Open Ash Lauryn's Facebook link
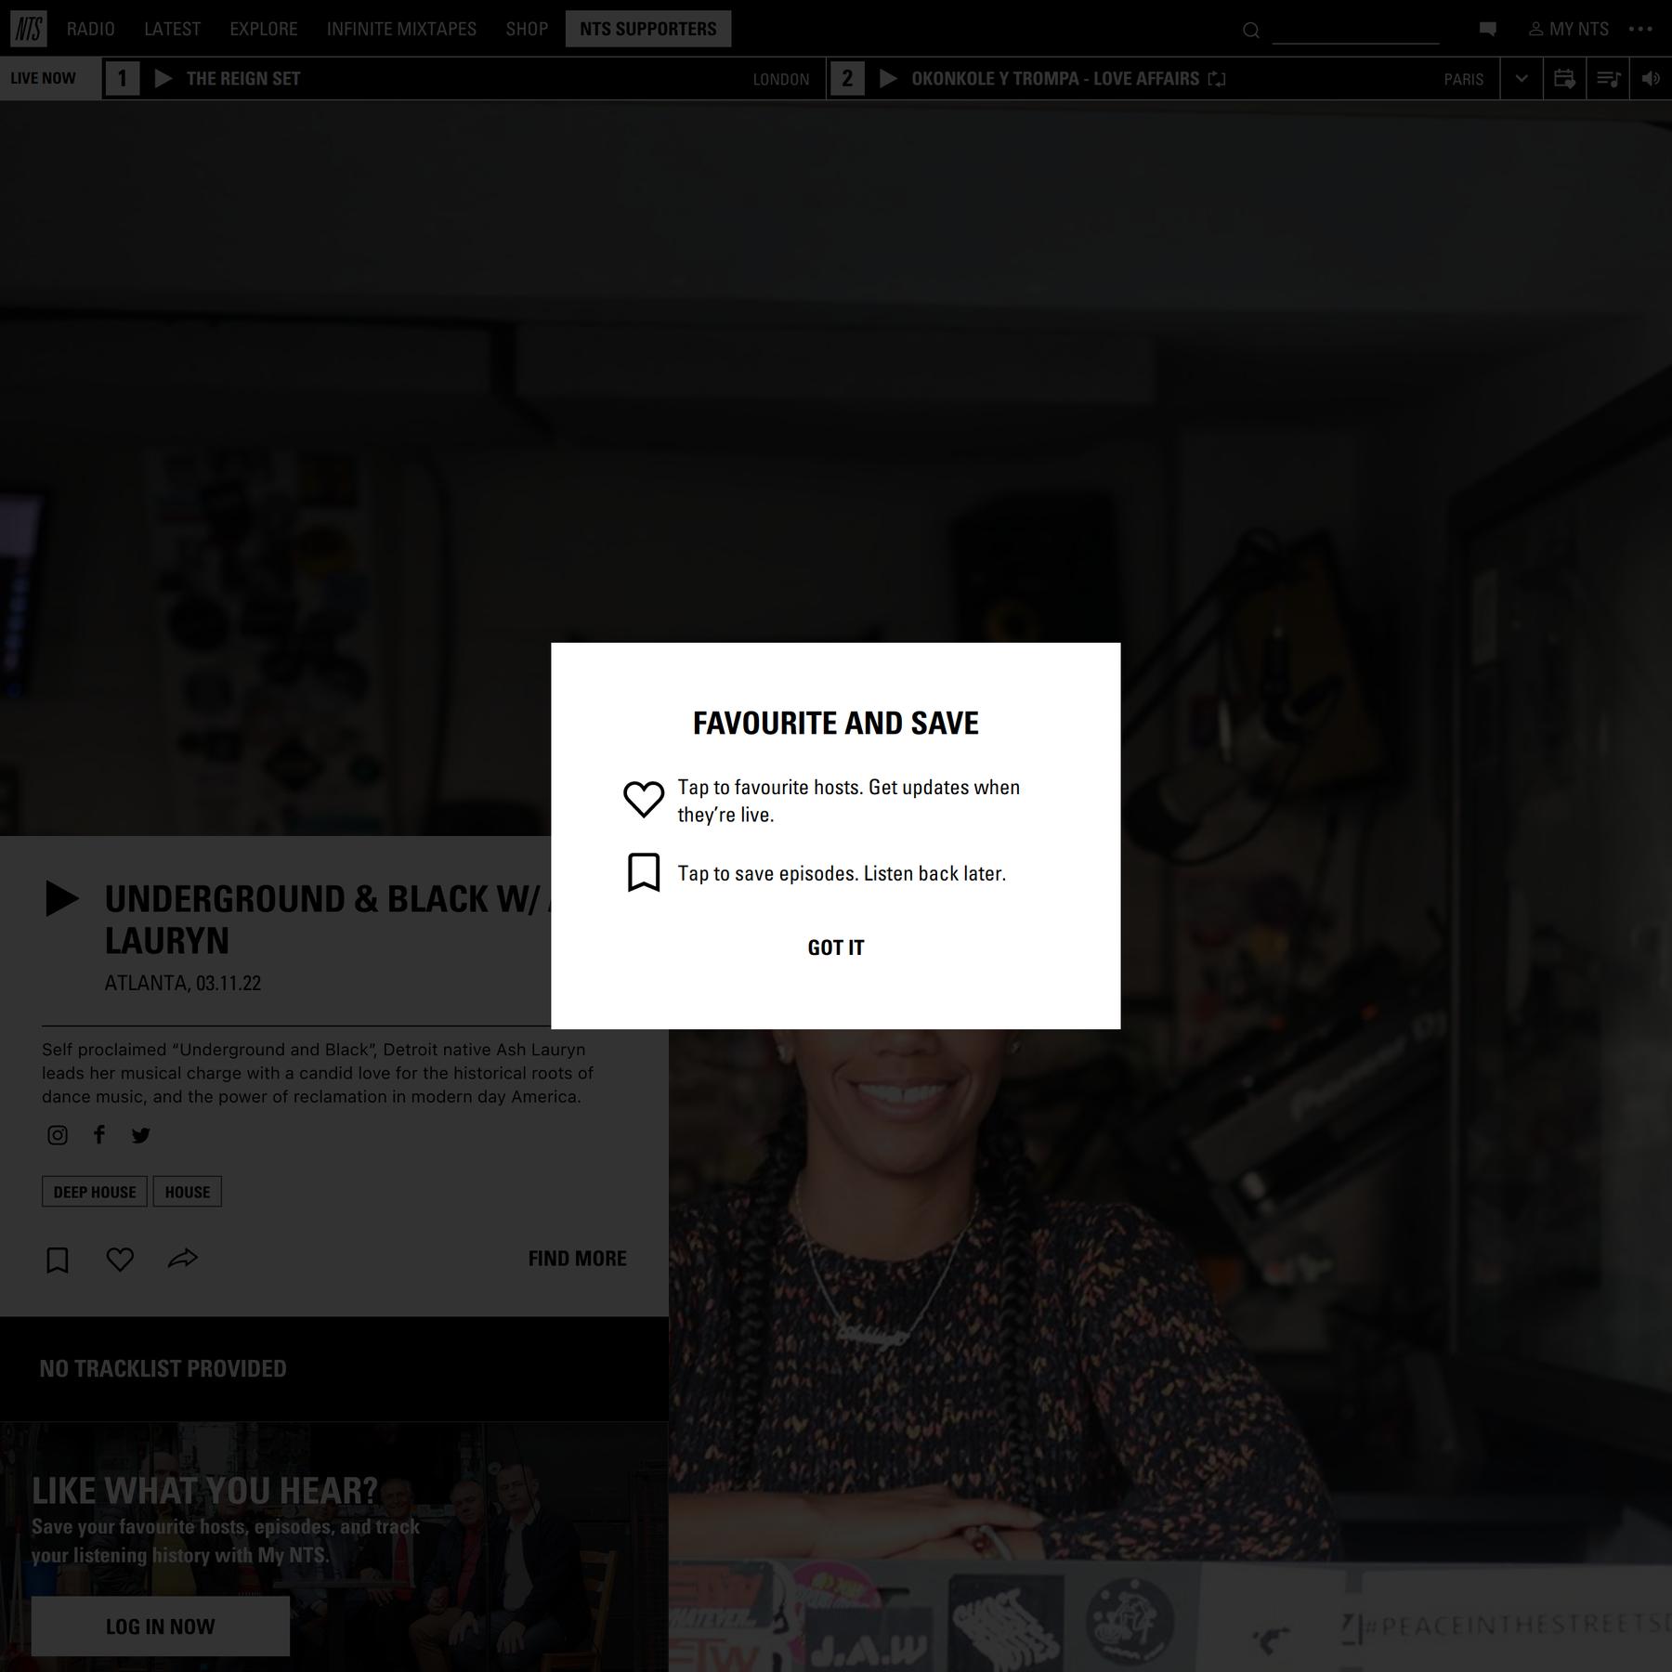The width and height of the screenshot is (1672, 1672). click(99, 1134)
